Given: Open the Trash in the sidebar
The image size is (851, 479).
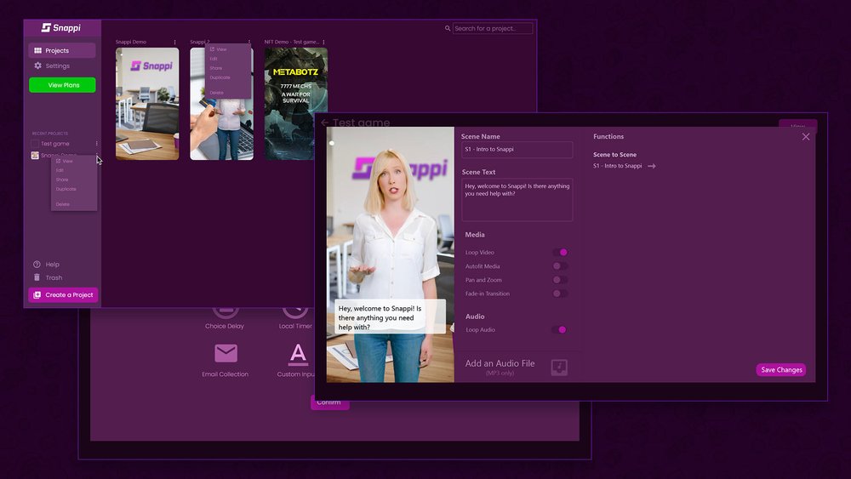Looking at the screenshot, I should (x=48, y=277).
